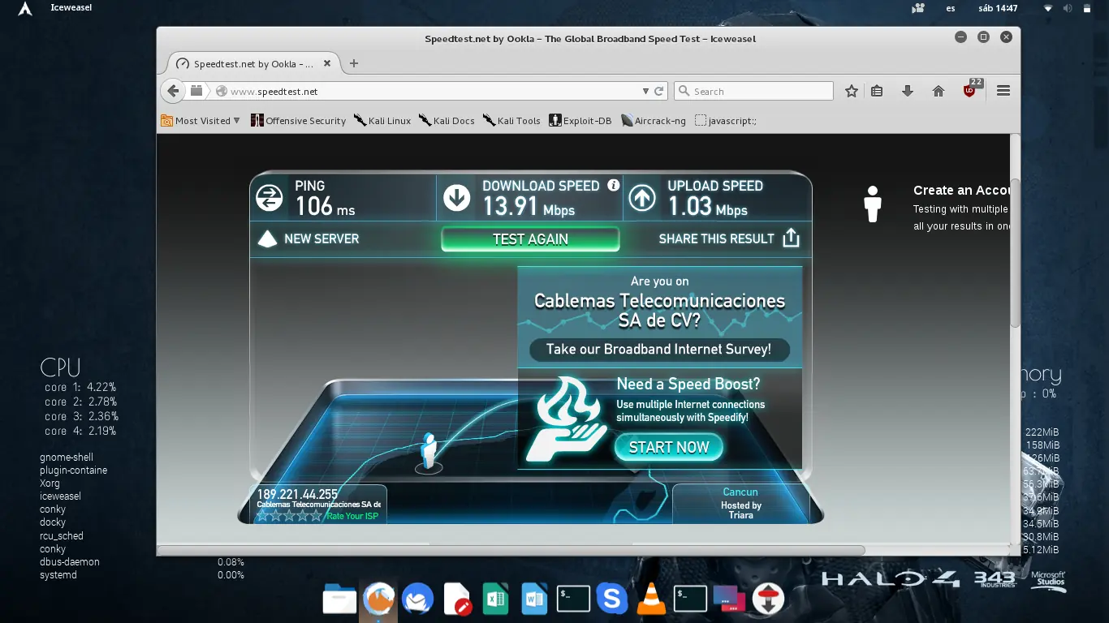Close the Speedtest.net tab
Image resolution: width=1109 pixels, height=623 pixels.
(x=327, y=63)
